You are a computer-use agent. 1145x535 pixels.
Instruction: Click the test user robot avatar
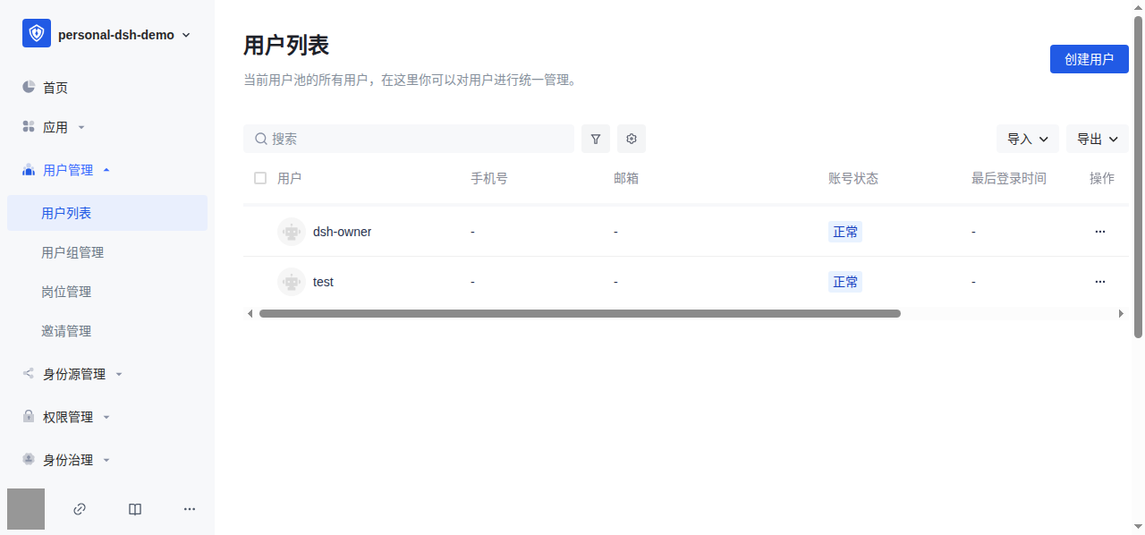click(292, 282)
